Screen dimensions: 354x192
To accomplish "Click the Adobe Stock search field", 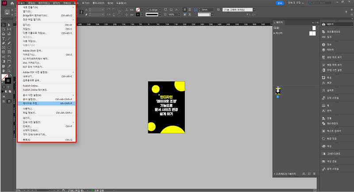I will click(320, 3).
